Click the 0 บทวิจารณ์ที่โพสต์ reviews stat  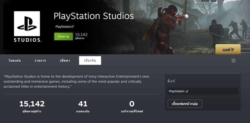click(x=132, y=107)
